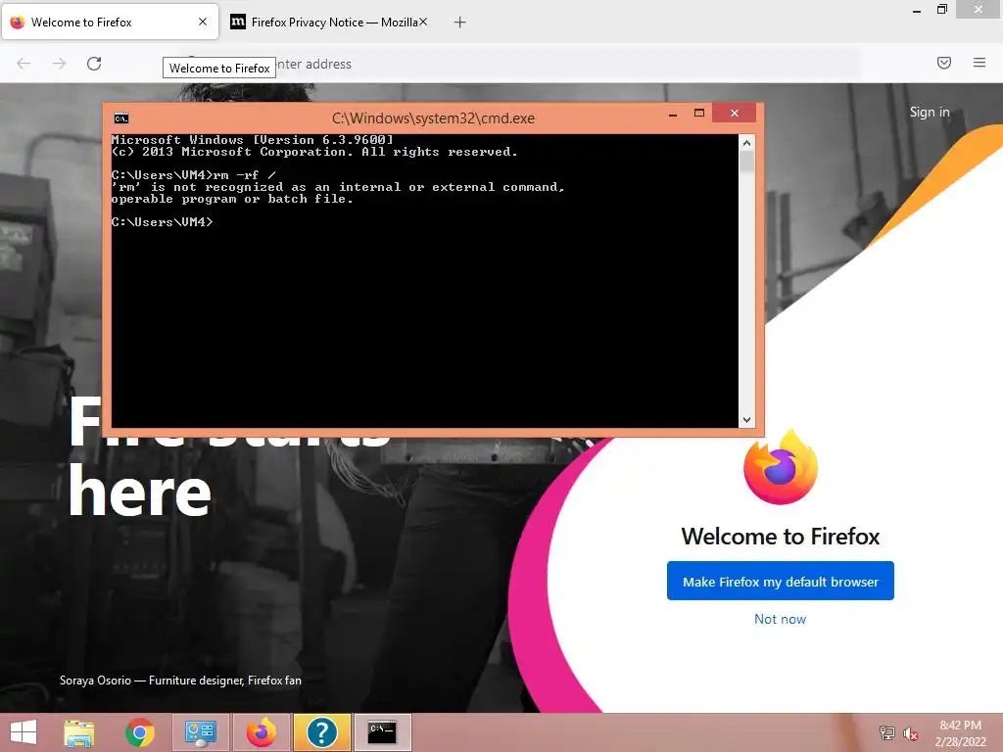This screenshot has width=1003, height=752.
Task: Click the Firefox back arrow button
Action: pos(24,64)
